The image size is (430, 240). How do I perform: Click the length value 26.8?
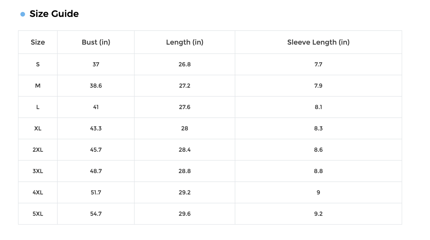click(x=184, y=64)
